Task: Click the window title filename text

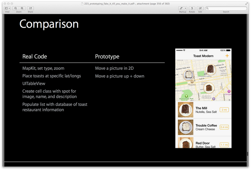Action: (x=127, y=3)
